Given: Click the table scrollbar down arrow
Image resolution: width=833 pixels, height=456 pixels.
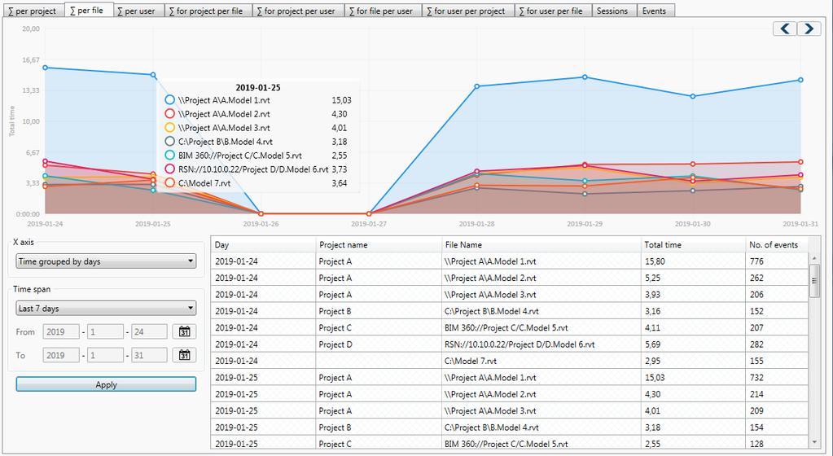Looking at the screenshot, I should (x=814, y=442).
